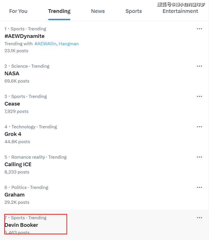Click the Hangman related trend link
Image resolution: width=209 pixels, height=240 pixels.
click(69, 44)
